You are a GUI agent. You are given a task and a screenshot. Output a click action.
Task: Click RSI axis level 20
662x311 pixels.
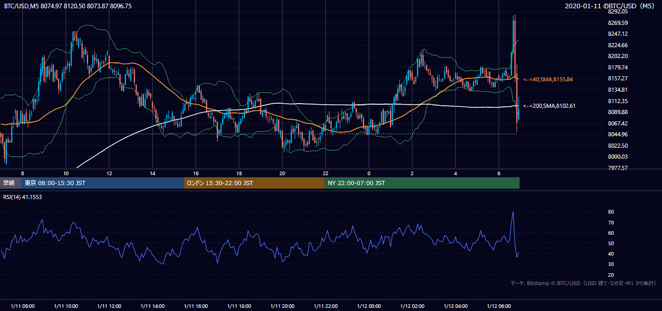[611, 275]
